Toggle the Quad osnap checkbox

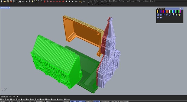coord(40,99)
